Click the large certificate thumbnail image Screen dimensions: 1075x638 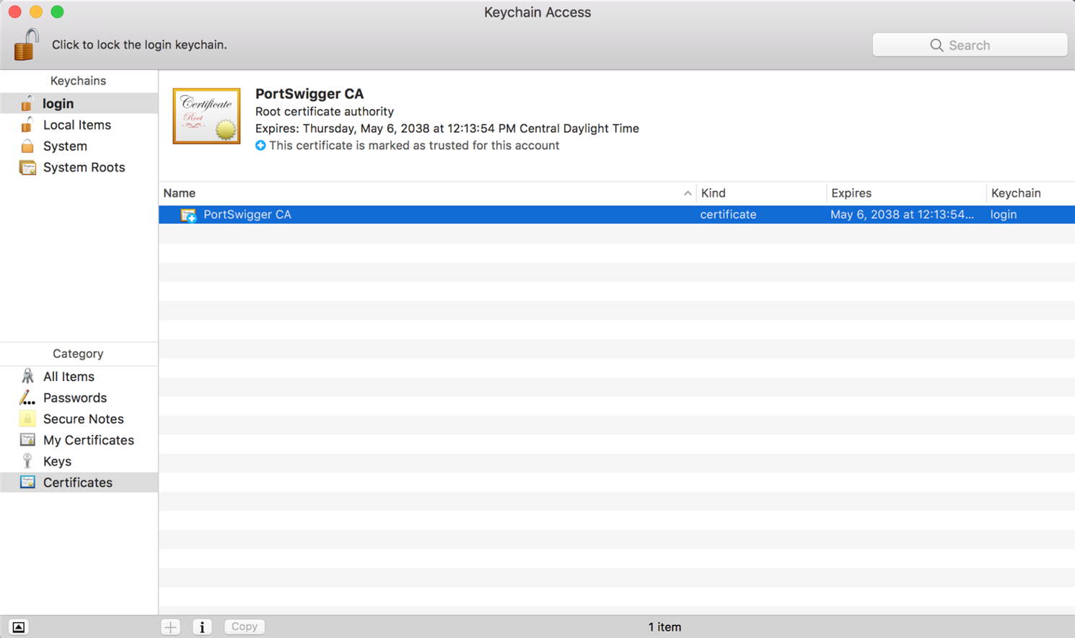[206, 116]
